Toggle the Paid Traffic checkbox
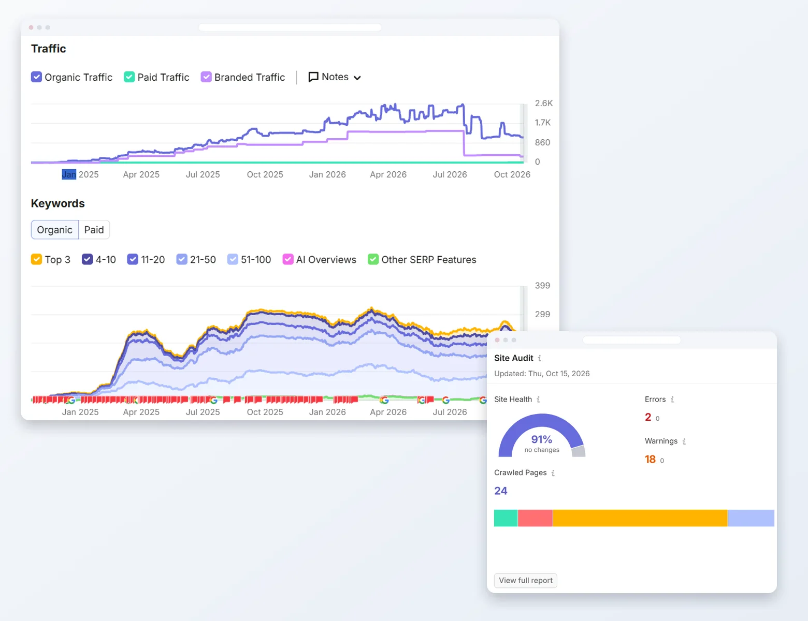 (129, 77)
